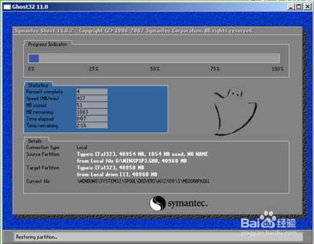Image resolution: width=314 pixels, height=244 pixels.
Task: Click the Percent complete value field
Action: (92, 92)
